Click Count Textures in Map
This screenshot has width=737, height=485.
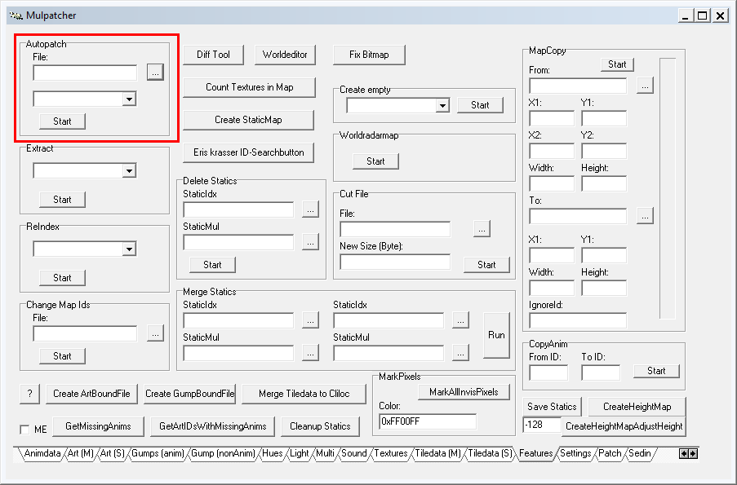[x=249, y=87]
